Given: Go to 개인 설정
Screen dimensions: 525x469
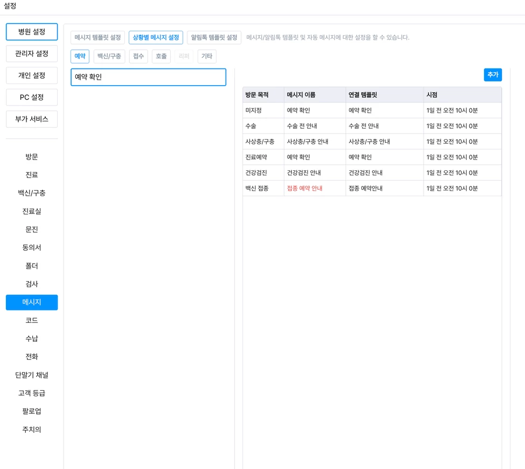Looking at the screenshot, I should pyautogui.click(x=32, y=75).
